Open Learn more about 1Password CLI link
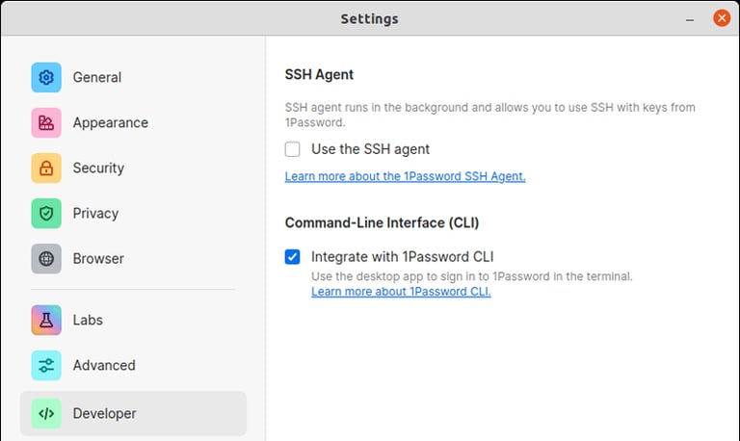Screen dimensions: 740x441 click(x=401, y=292)
